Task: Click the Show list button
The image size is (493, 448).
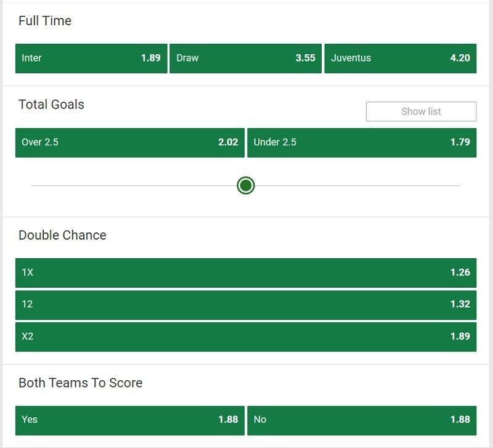Action: (421, 112)
